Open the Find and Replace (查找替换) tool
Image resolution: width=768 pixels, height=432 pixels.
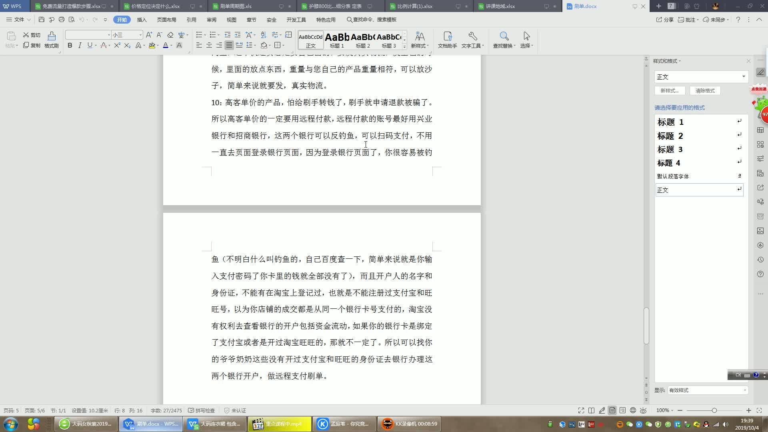pyautogui.click(x=504, y=40)
